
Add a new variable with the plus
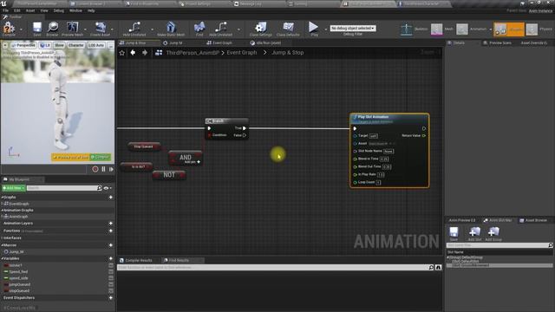[110, 258]
